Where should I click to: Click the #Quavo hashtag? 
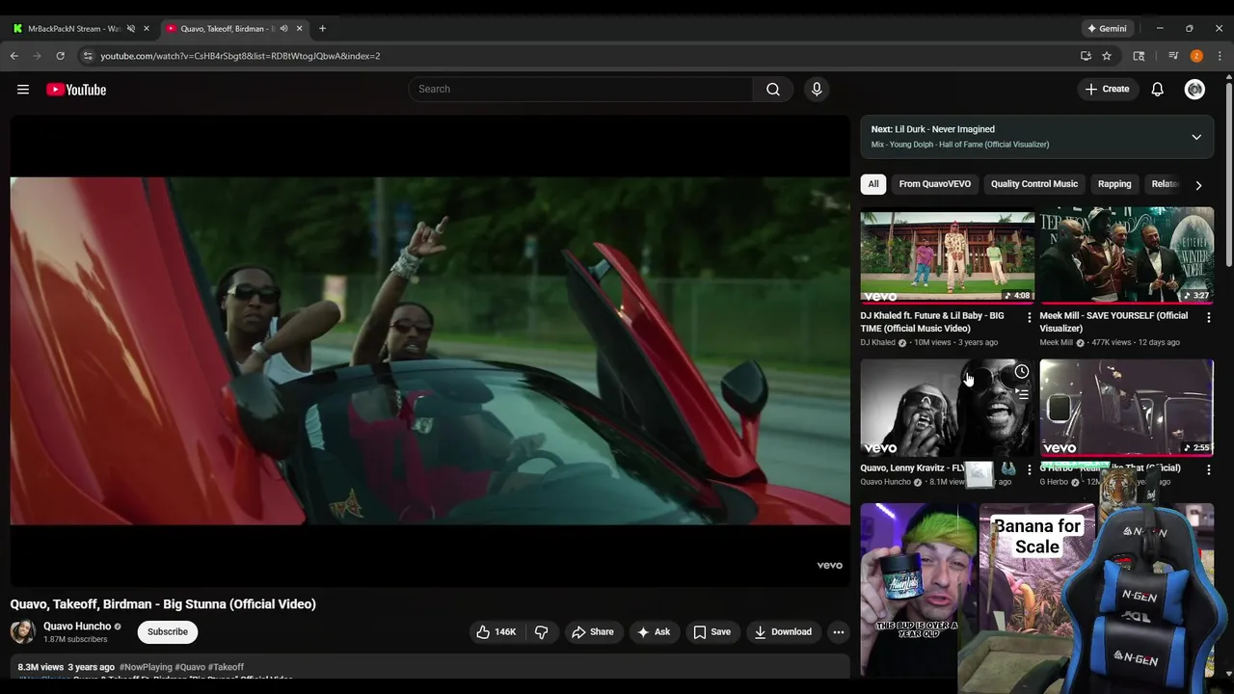point(190,667)
